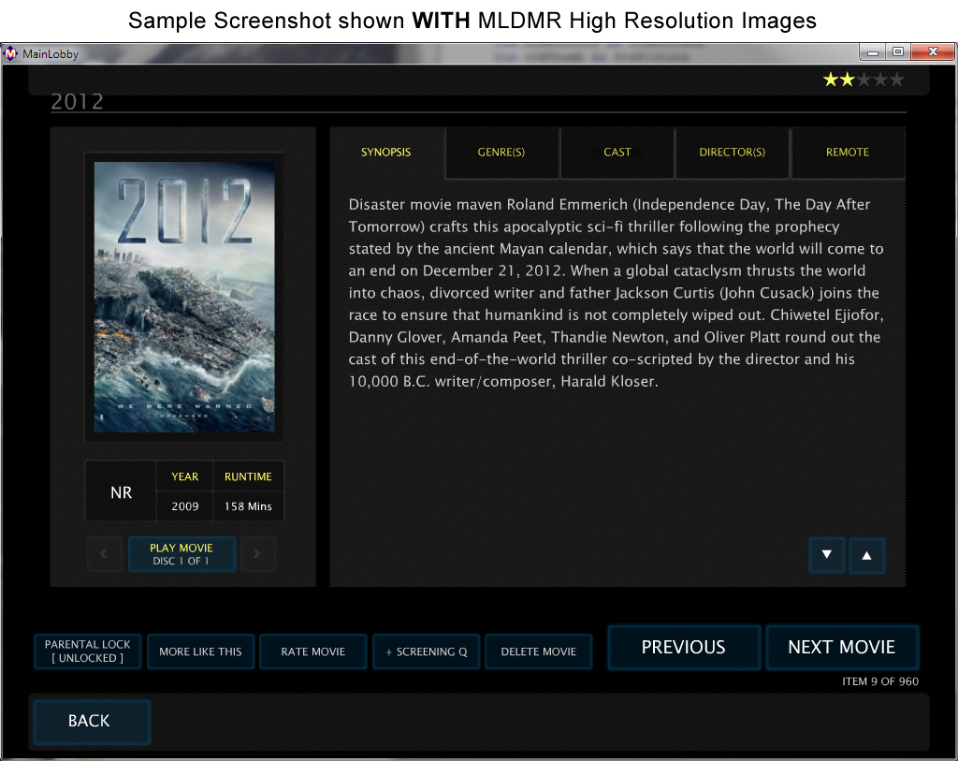
Task: Click the first yellow rating star
Action: 831,80
